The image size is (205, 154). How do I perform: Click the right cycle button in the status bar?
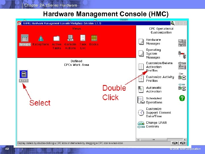[183, 143]
